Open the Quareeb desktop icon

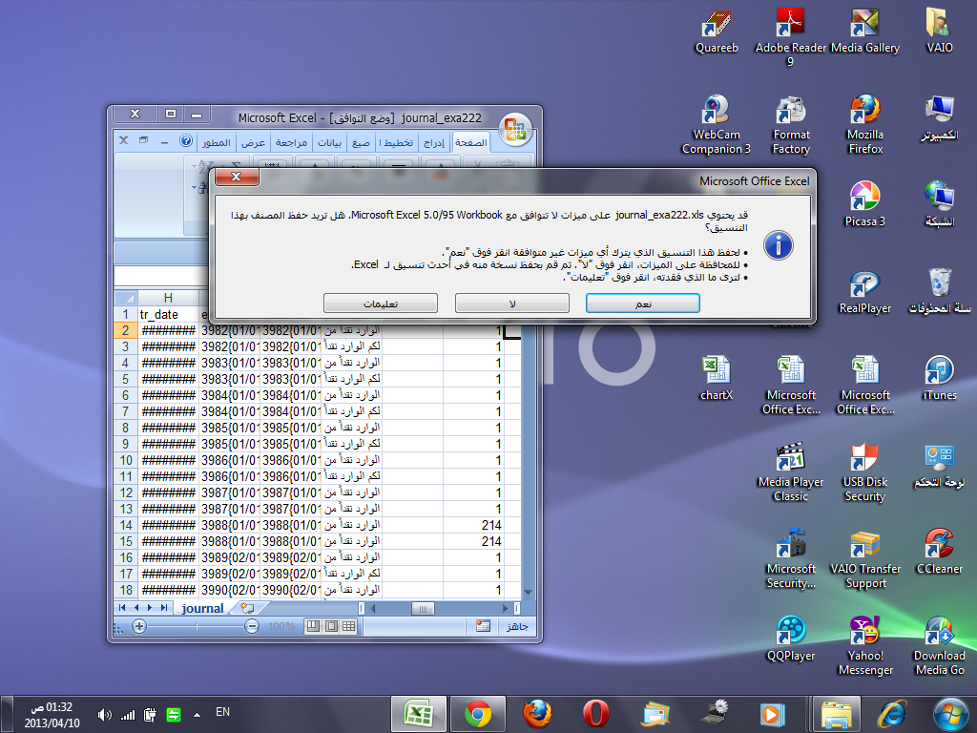(x=716, y=31)
